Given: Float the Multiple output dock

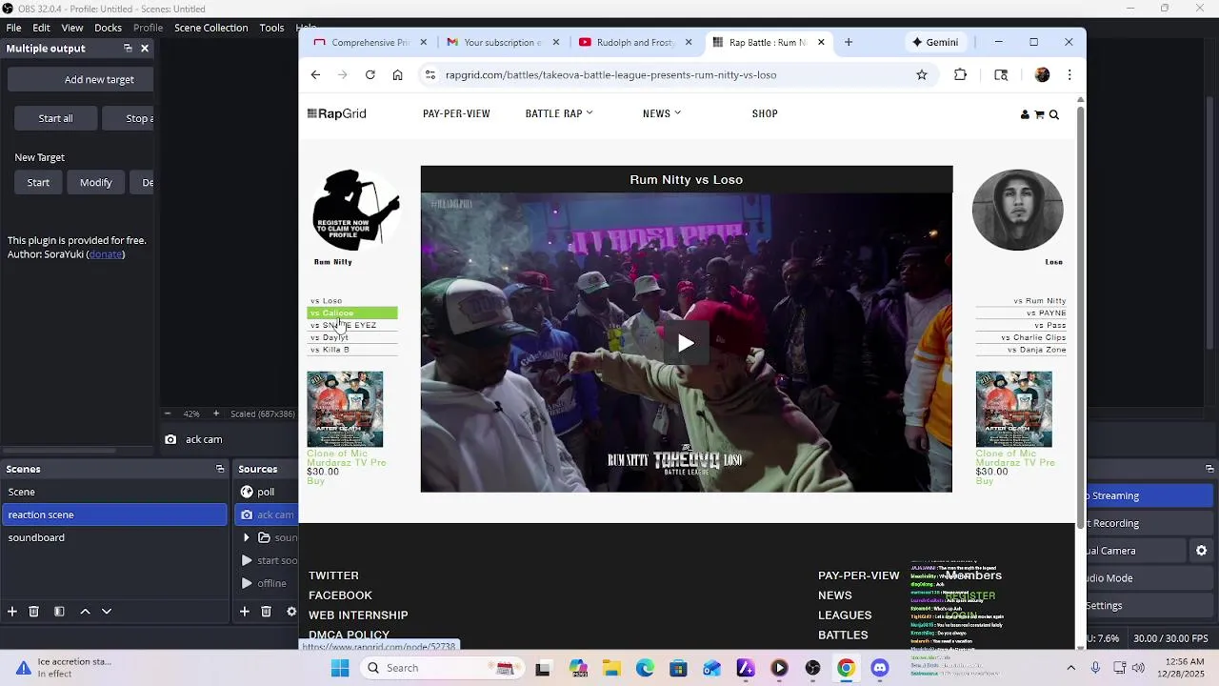Looking at the screenshot, I should pyautogui.click(x=128, y=49).
